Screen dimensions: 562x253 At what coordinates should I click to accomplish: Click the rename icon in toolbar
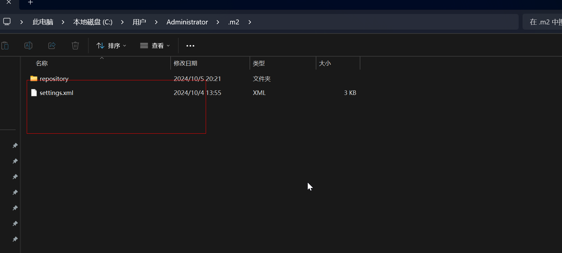click(x=28, y=46)
